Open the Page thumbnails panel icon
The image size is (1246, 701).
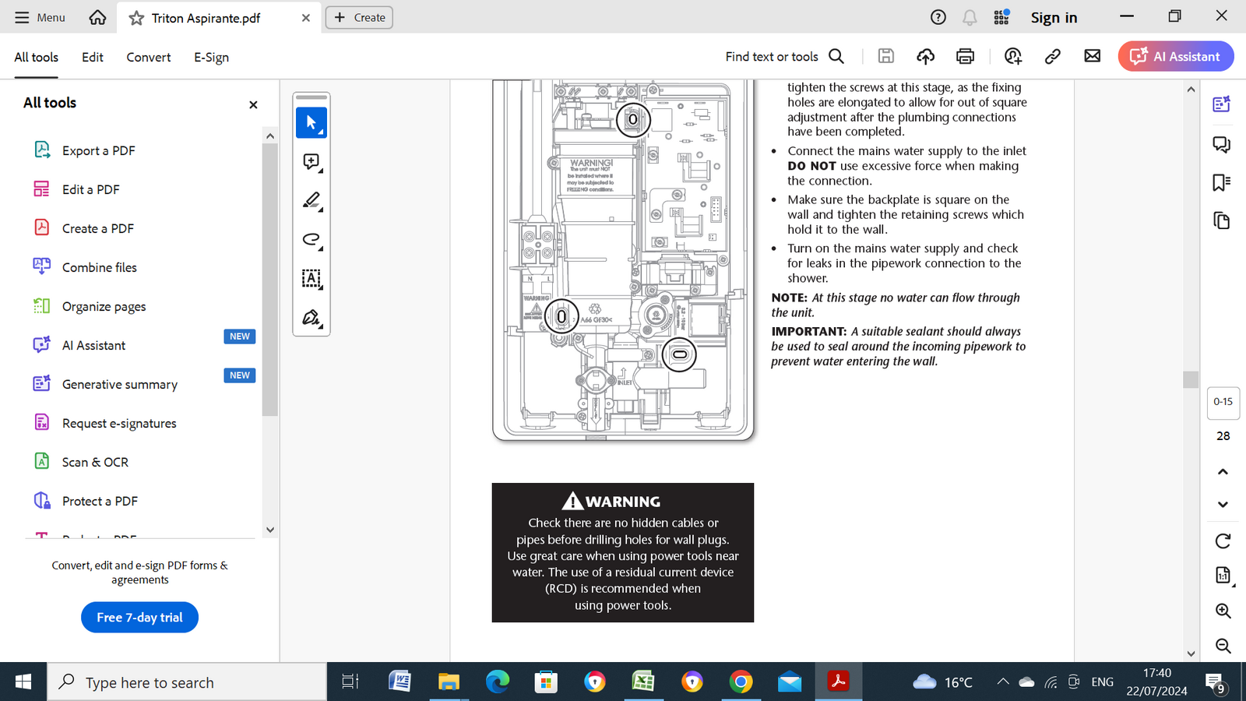(1221, 220)
